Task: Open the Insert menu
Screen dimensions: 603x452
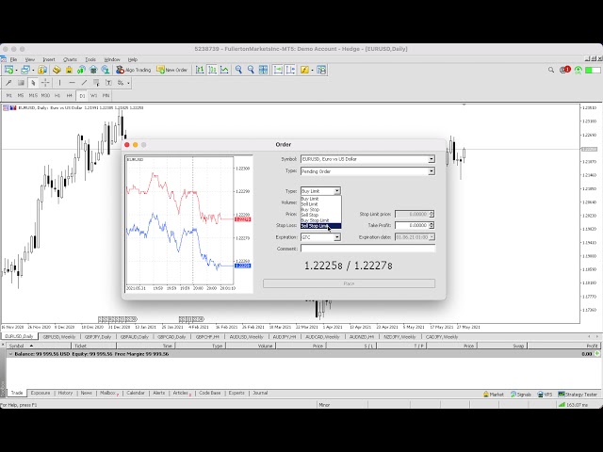Action: (49, 59)
